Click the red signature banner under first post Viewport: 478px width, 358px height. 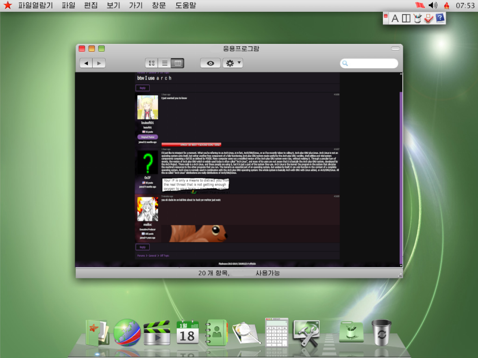pos(191,145)
